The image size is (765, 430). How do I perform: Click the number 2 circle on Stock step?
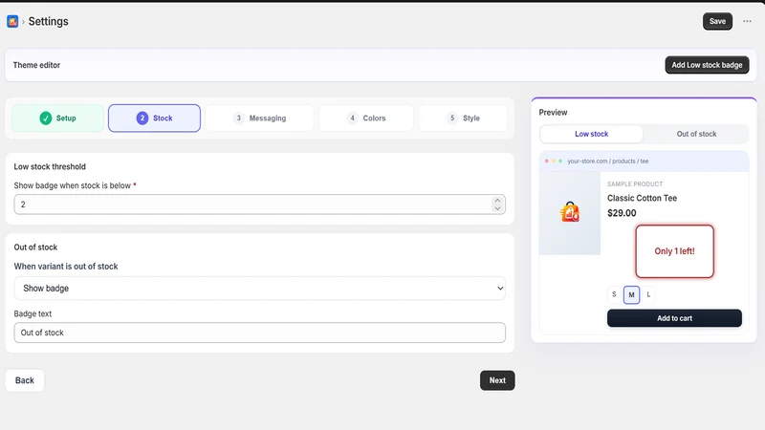(x=142, y=118)
